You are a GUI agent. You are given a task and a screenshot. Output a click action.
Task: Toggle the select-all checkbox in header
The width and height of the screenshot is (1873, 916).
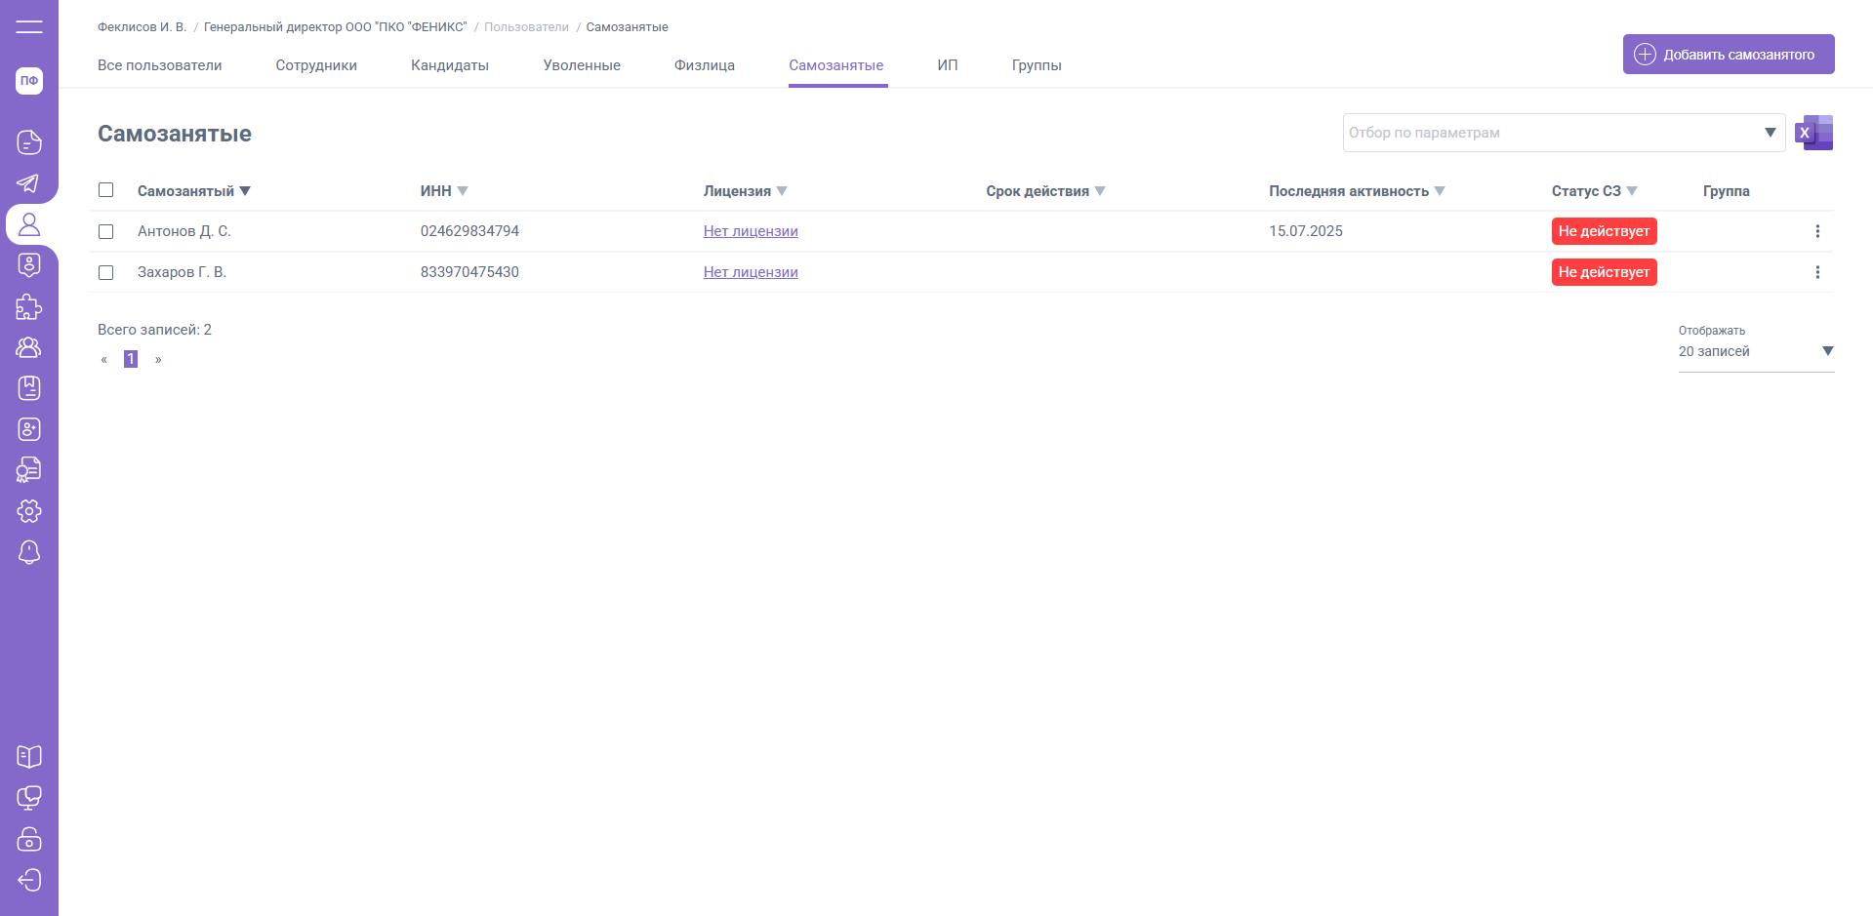point(106,190)
